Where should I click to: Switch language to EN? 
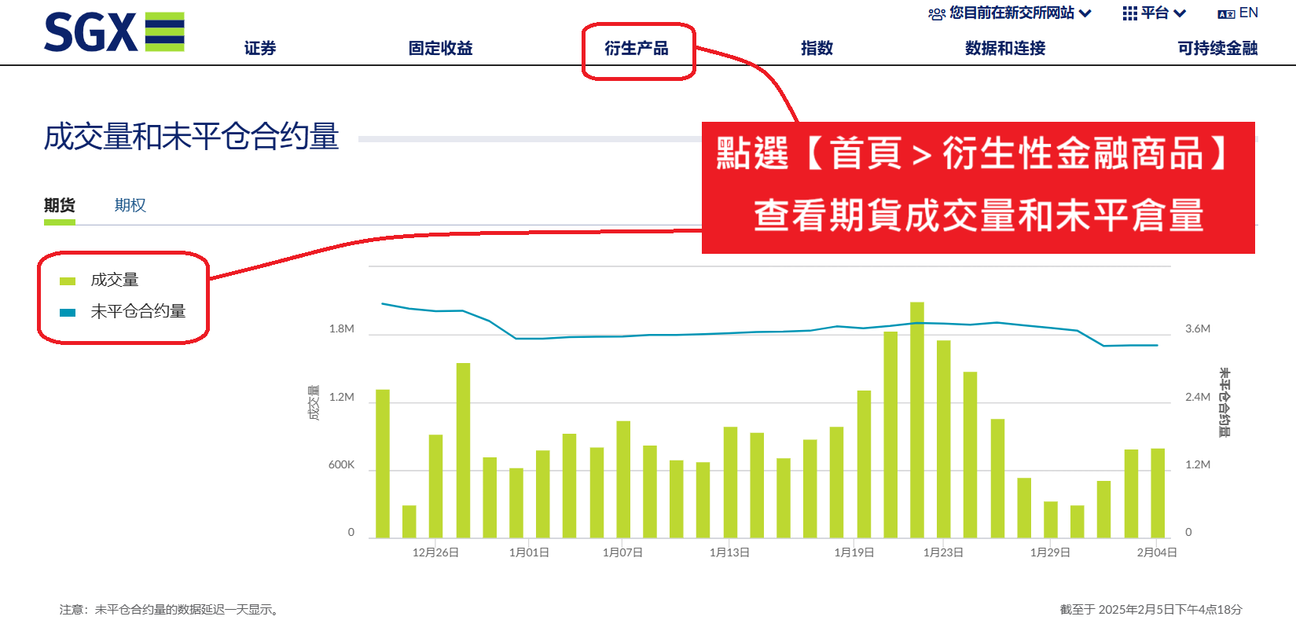coord(1249,13)
